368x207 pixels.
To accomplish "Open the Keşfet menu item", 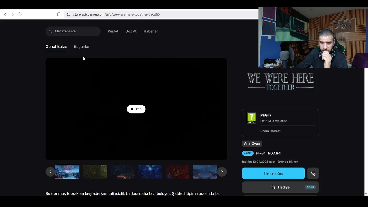I will 113,31.
